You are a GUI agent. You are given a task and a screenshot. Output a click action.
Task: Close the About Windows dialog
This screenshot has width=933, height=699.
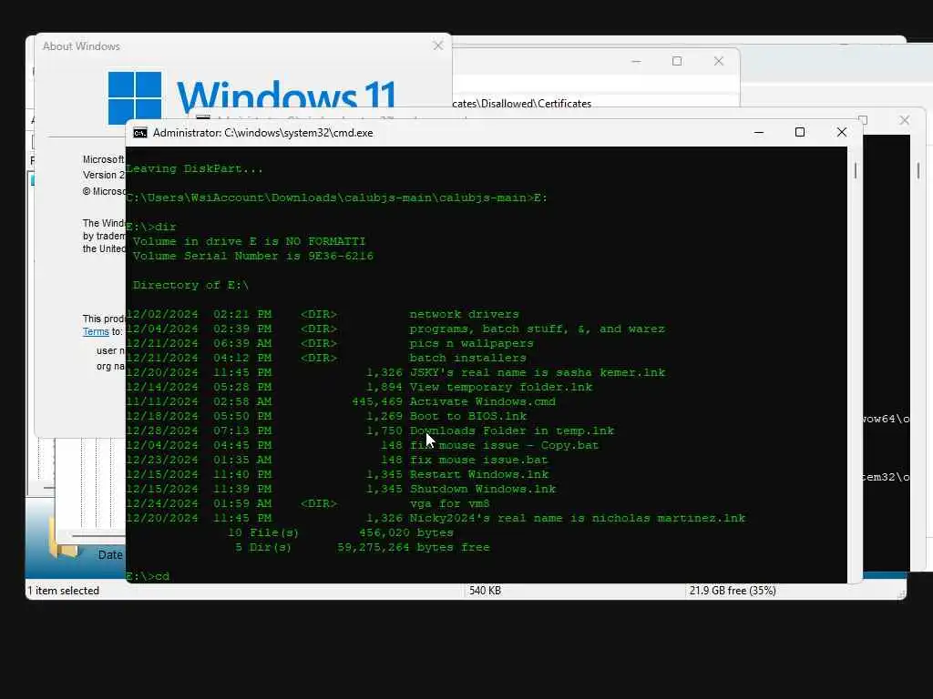(x=438, y=46)
